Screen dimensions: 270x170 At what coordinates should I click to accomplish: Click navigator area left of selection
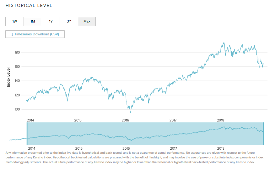point(17,138)
